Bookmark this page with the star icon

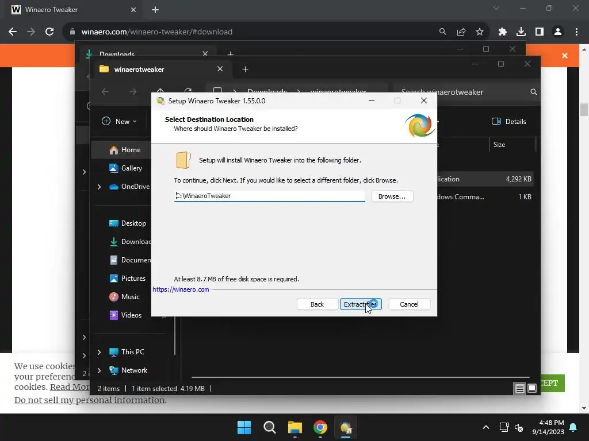point(480,32)
